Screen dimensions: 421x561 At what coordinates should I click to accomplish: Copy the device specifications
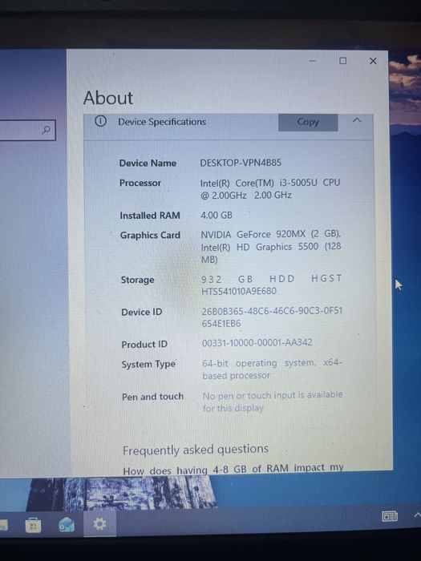(308, 123)
